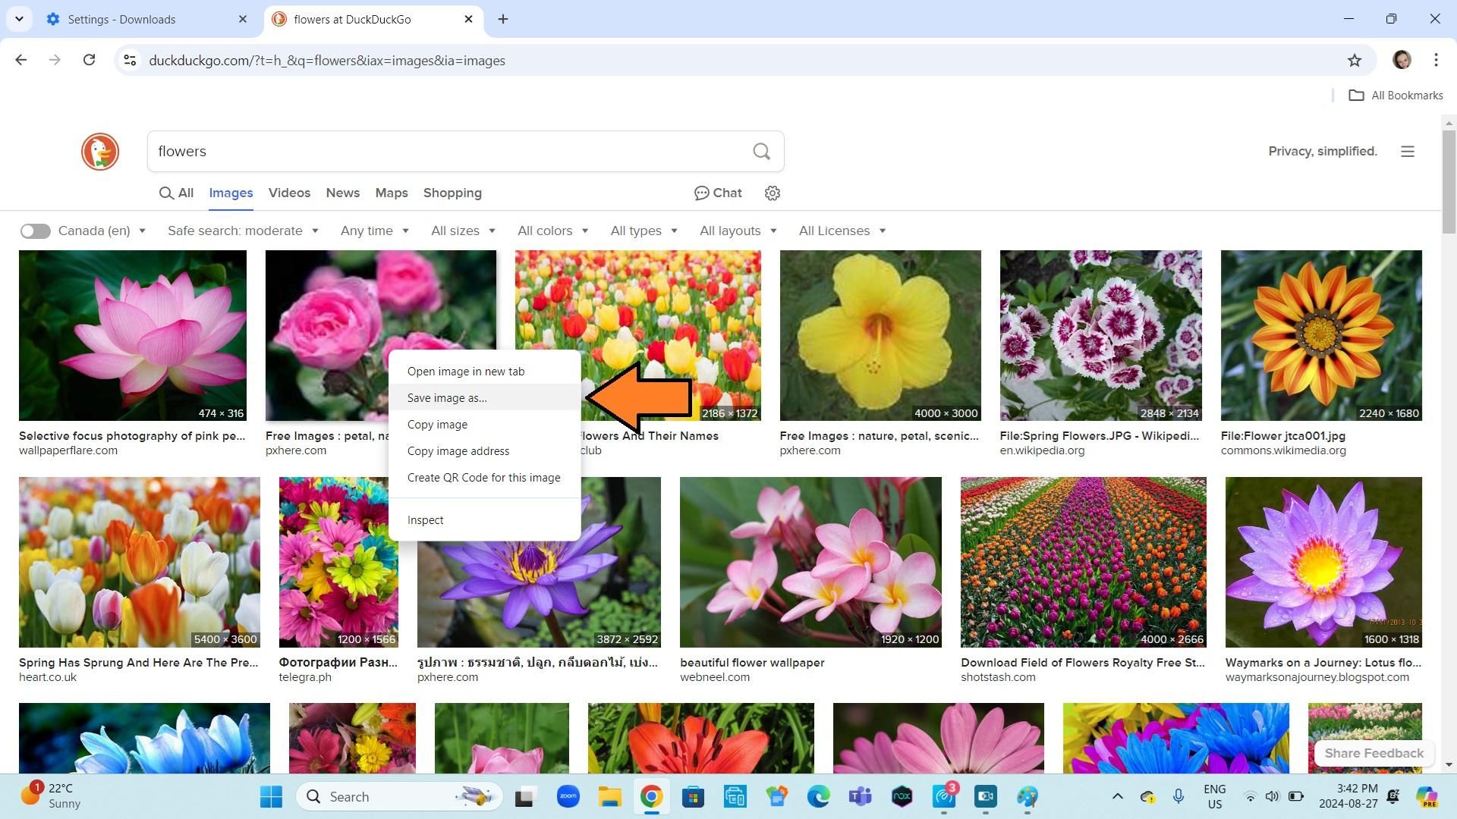Select Copy image address menu entry

[x=458, y=451]
